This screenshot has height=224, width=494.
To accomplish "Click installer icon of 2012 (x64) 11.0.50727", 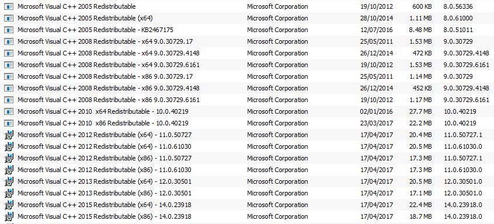I will [9, 135].
